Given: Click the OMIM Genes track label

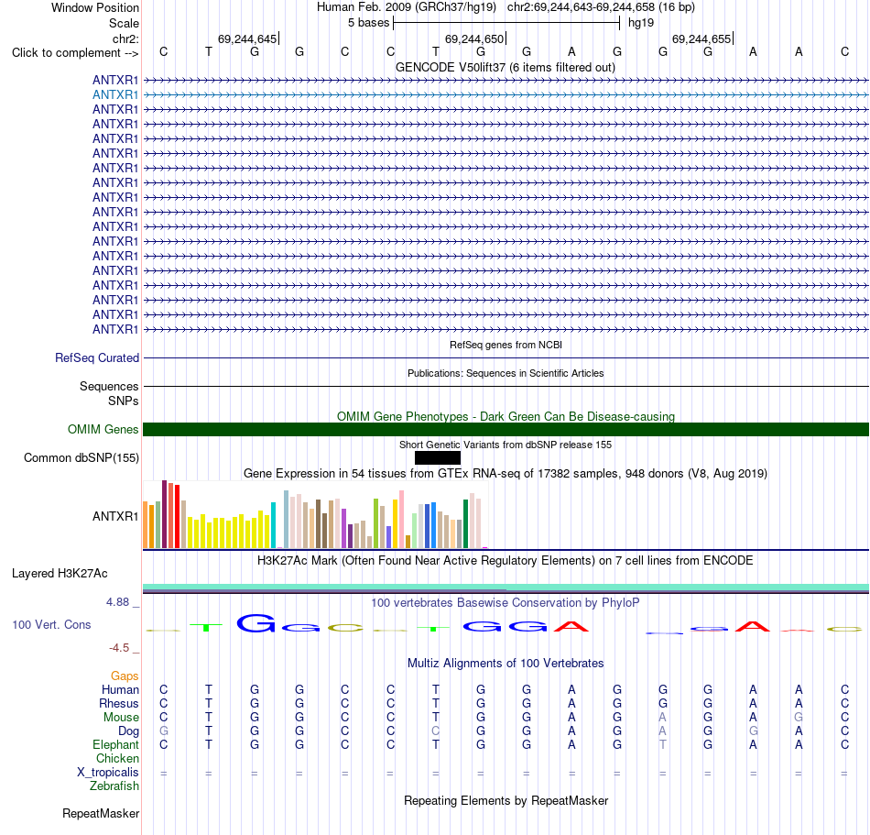Looking at the screenshot, I should (x=103, y=429).
